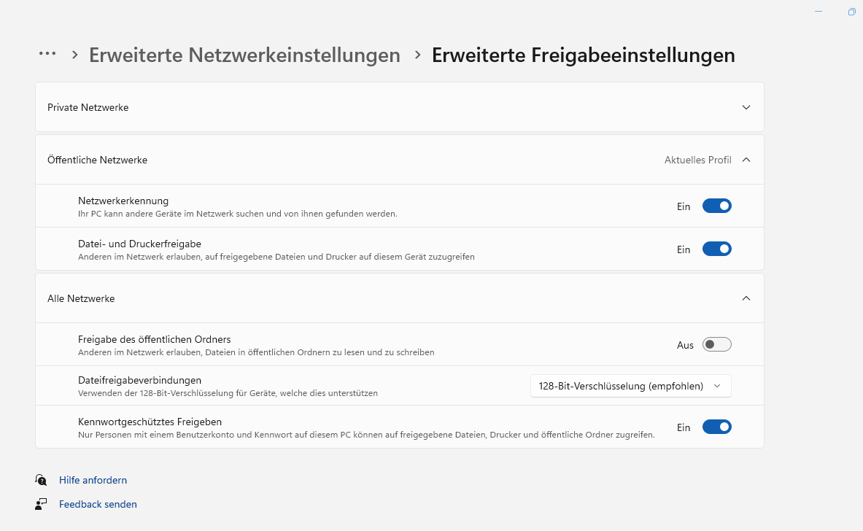
Task: Click the Hilfe anfordern help icon
Action: click(x=41, y=480)
